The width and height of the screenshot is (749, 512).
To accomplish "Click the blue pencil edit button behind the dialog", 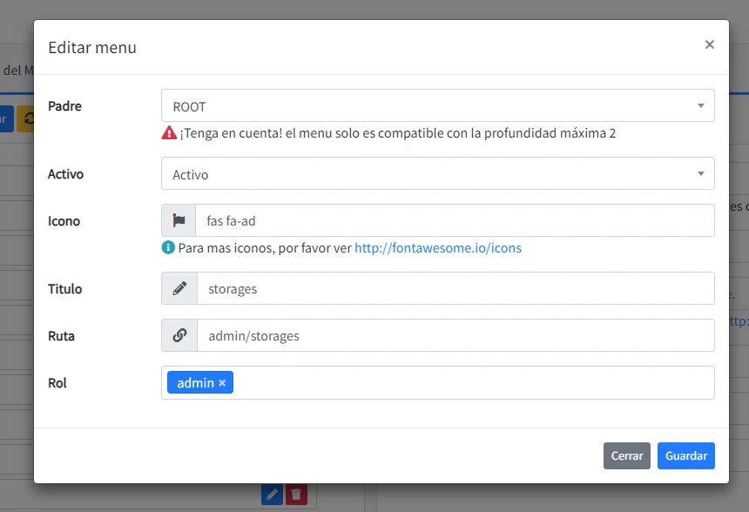I will 273,495.
